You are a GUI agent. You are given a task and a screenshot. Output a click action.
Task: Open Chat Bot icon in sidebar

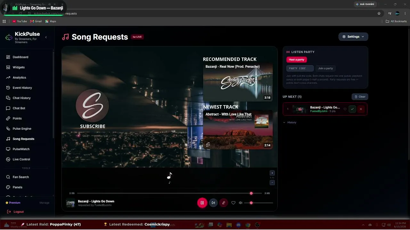(x=8, y=108)
